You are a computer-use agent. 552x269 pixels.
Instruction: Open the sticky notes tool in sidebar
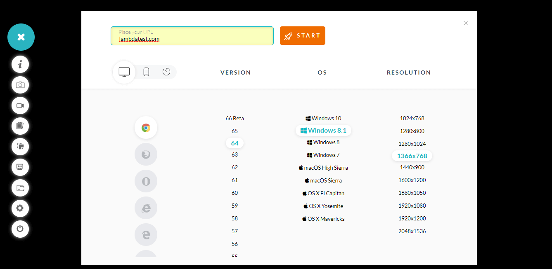click(20, 147)
